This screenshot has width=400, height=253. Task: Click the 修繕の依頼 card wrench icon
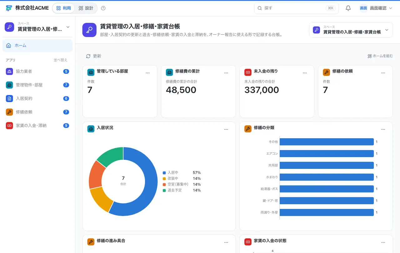click(326, 72)
